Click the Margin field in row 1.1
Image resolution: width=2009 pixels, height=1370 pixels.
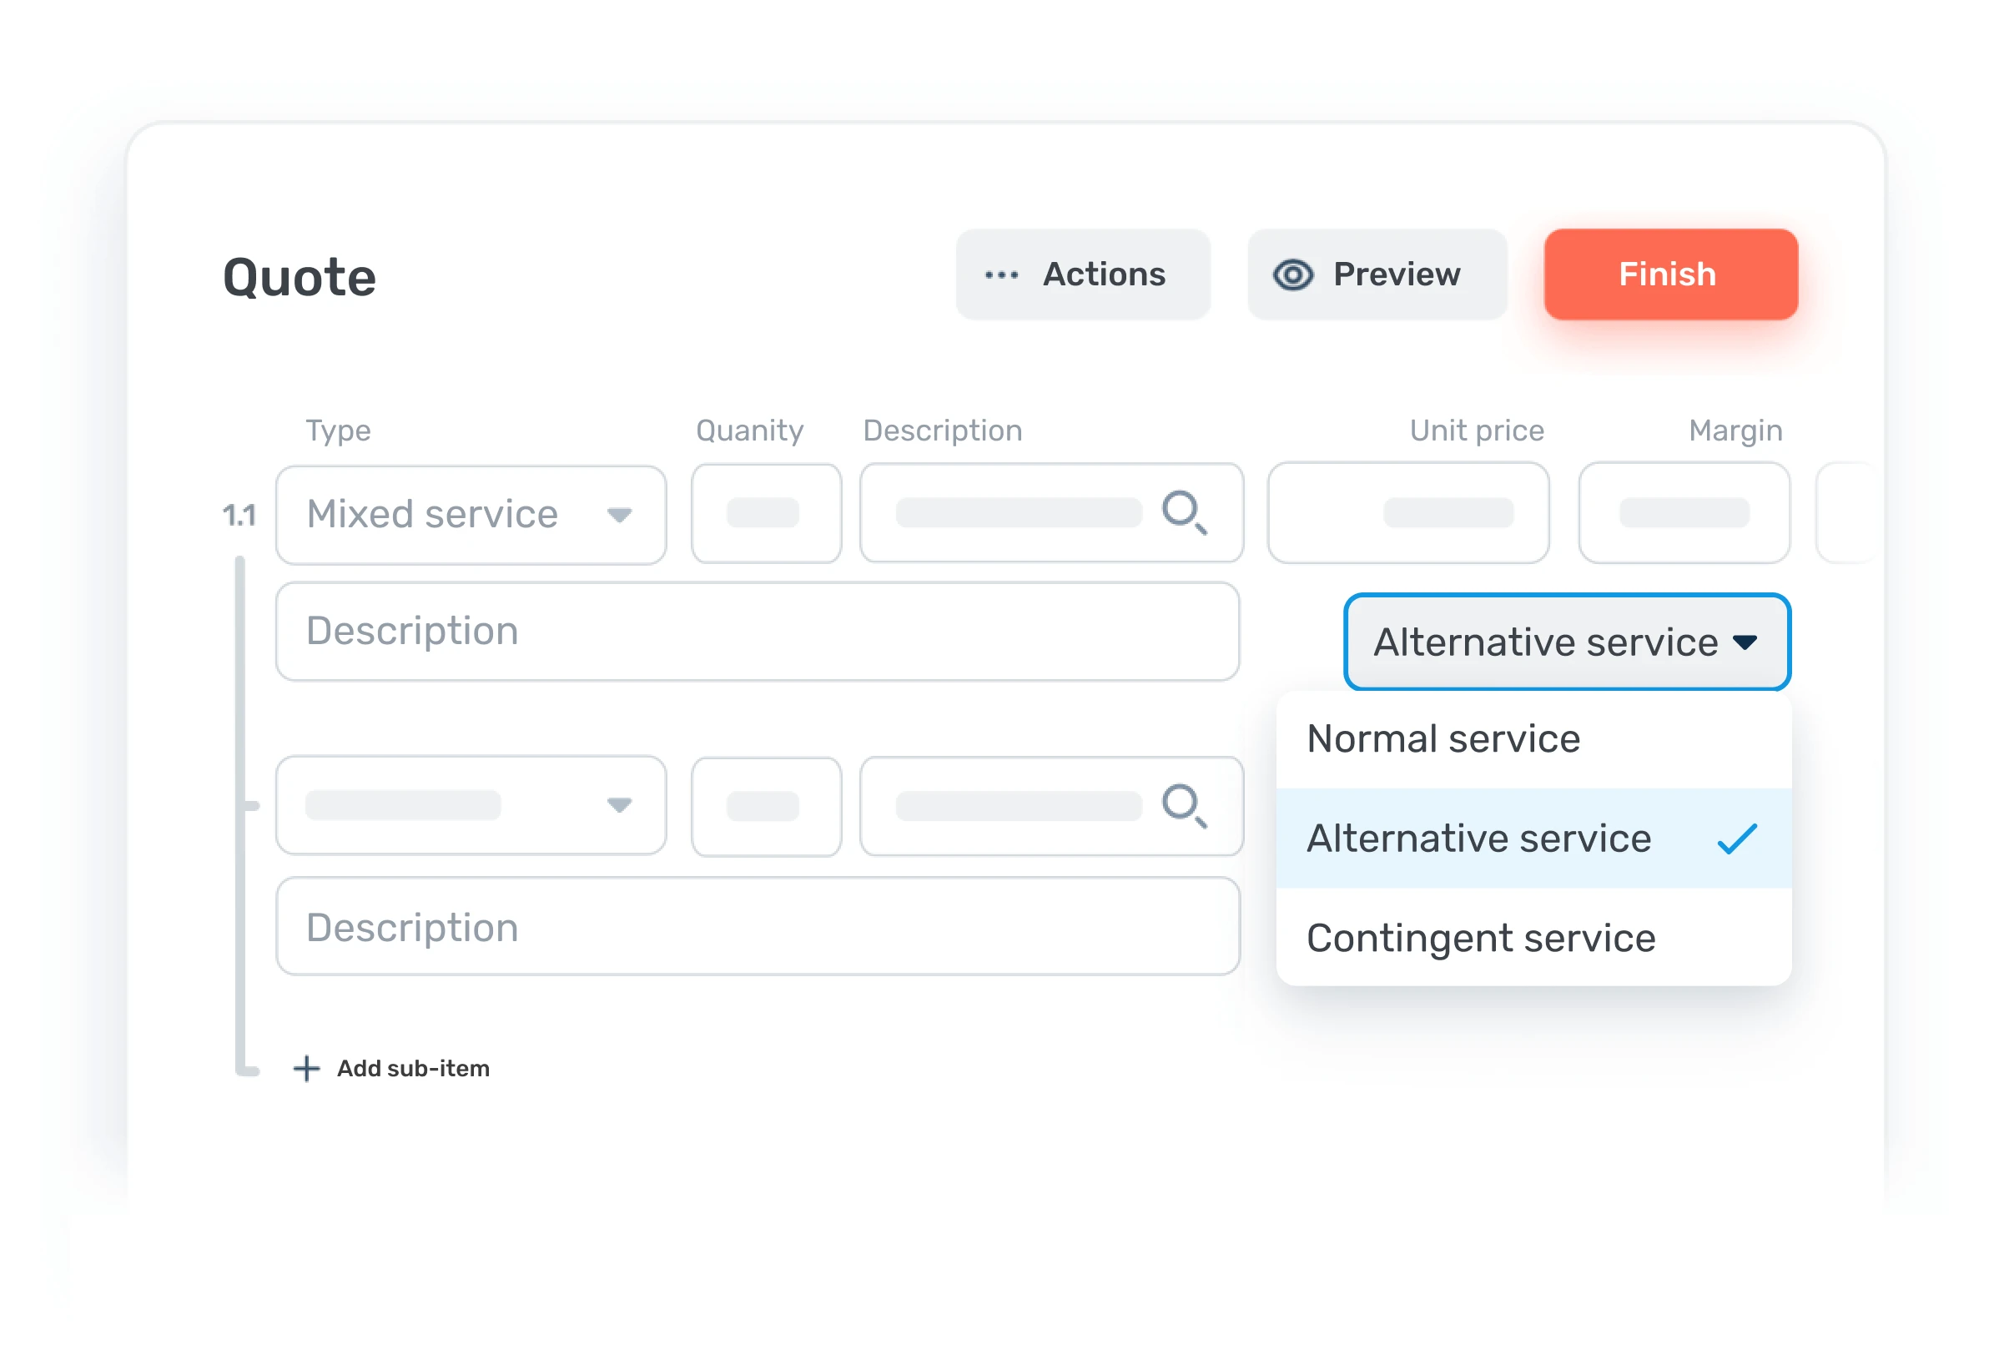1683,513
